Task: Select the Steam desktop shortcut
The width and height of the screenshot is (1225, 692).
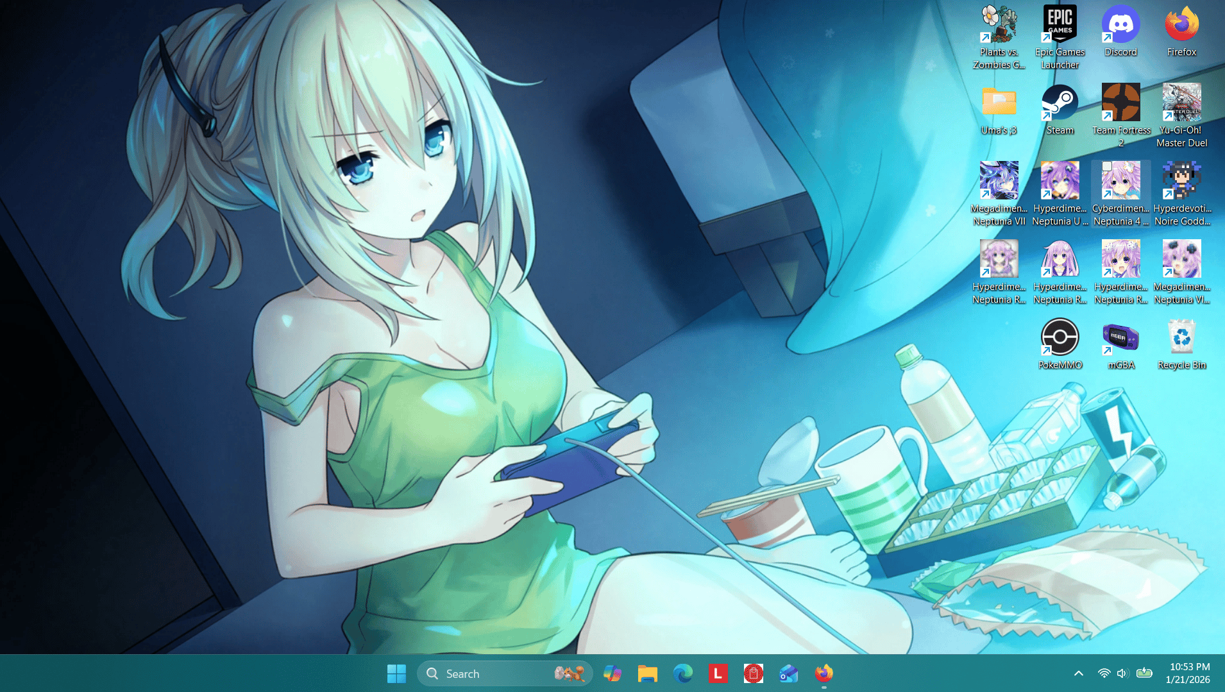Action: [x=1060, y=109]
